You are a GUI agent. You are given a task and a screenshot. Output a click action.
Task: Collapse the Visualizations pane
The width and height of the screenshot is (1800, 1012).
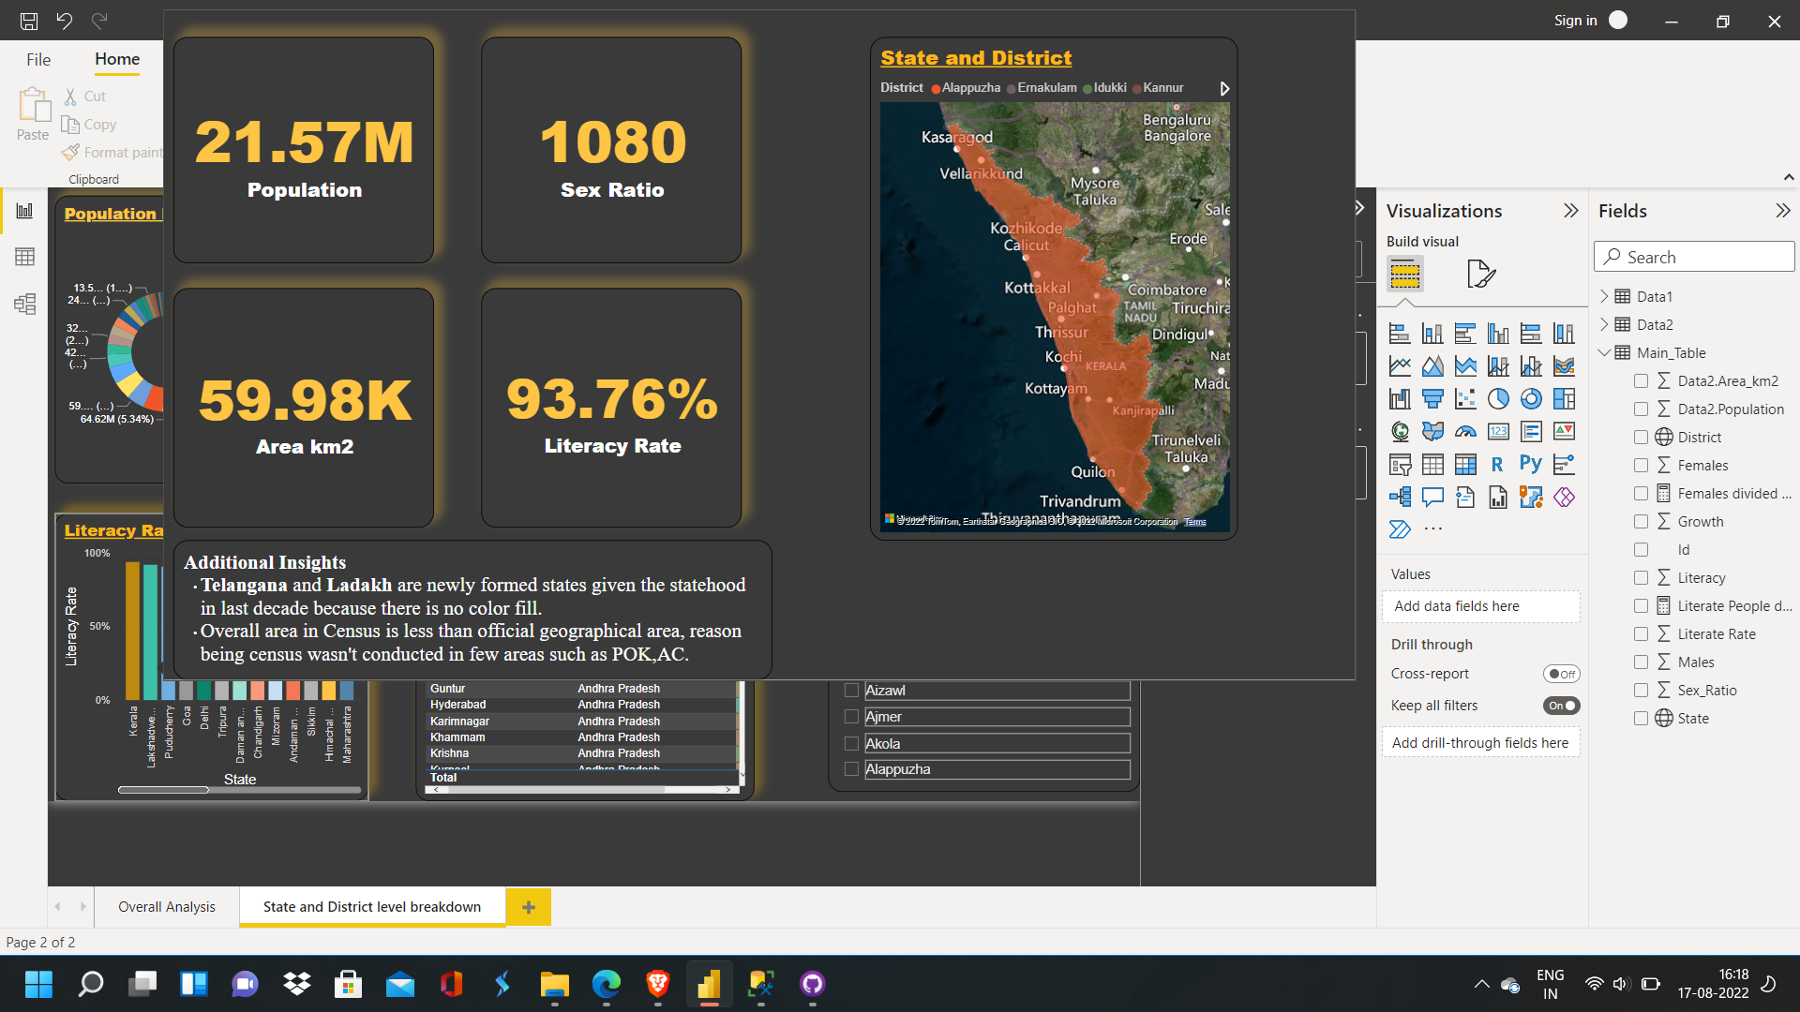[x=1571, y=211]
